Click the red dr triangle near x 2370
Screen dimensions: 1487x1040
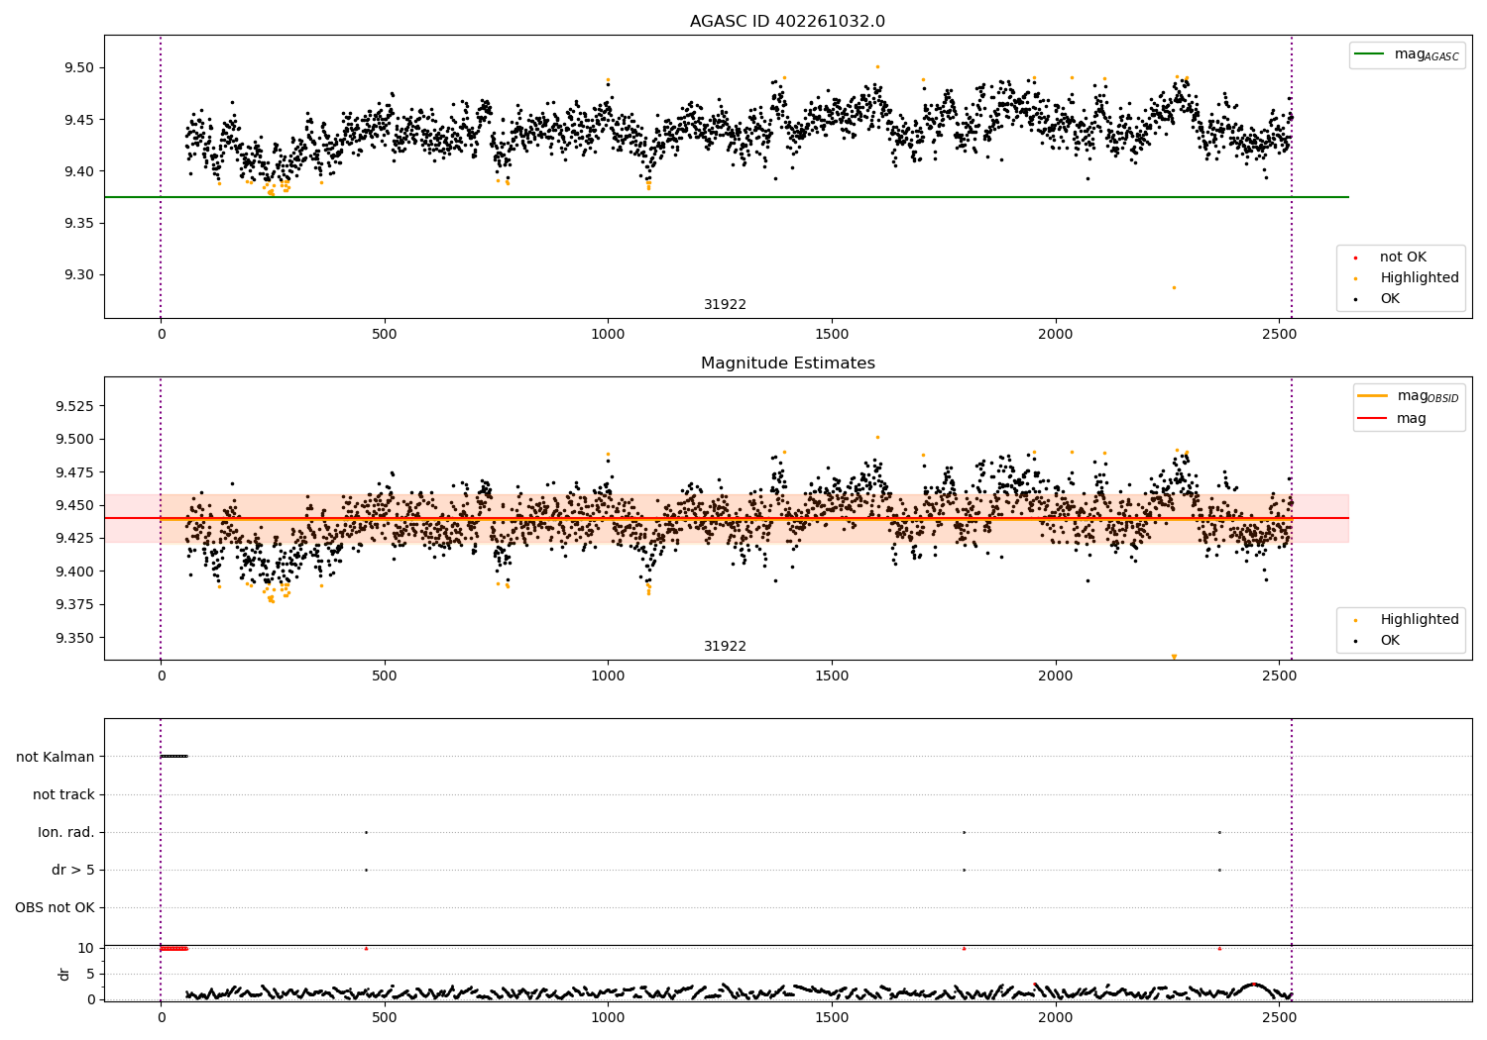pos(1219,948)
